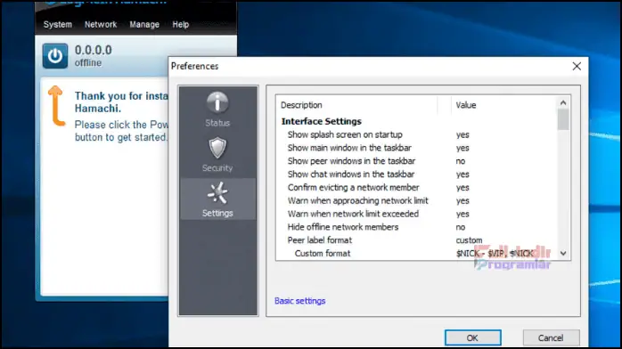The height and width of the screenshot is (349, 622).
Task: Click the 'offline' status text in Hamachi
Action: point(88,63)
